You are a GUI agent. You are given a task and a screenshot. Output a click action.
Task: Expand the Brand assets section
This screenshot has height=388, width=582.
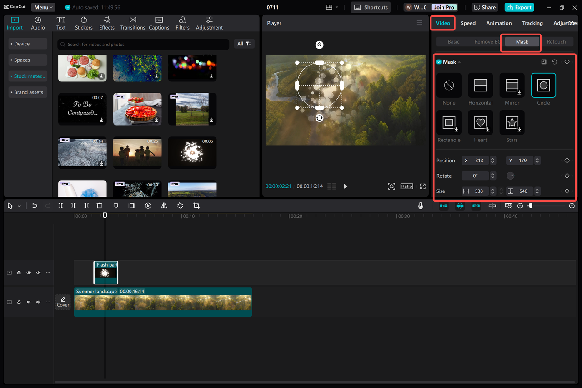tap(27, 92)
